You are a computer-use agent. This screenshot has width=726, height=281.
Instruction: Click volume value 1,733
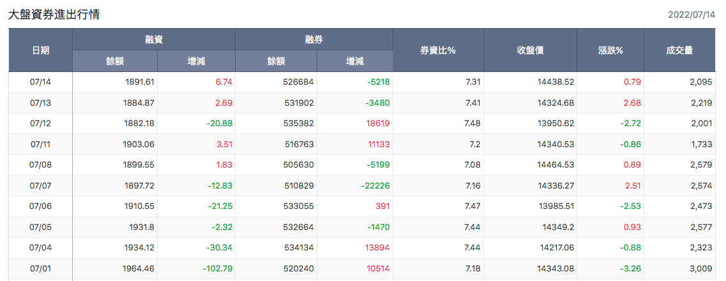tap(702, 144)
